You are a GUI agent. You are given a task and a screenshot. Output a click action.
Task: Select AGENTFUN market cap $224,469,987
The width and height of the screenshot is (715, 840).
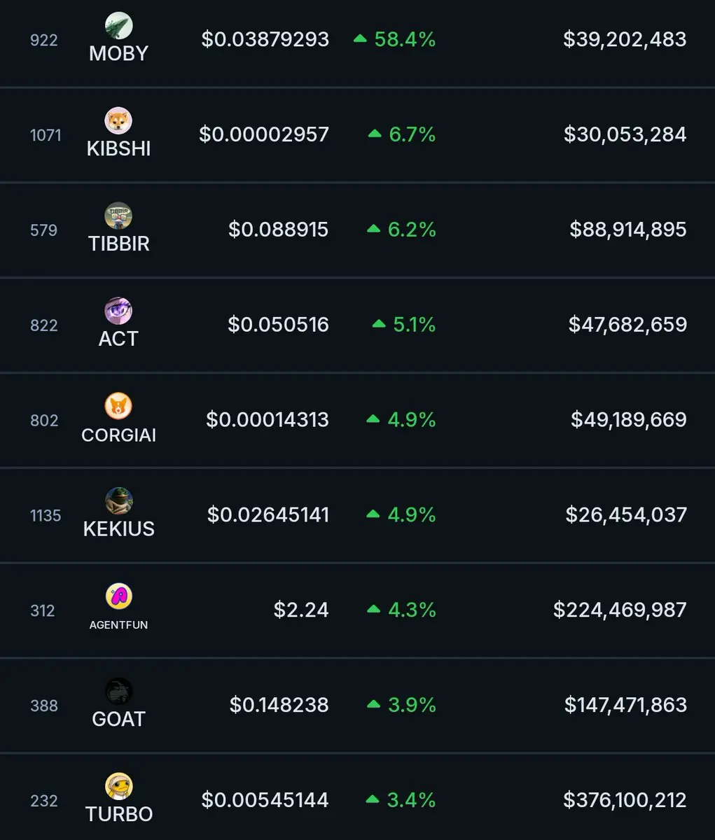coord(620,610)
